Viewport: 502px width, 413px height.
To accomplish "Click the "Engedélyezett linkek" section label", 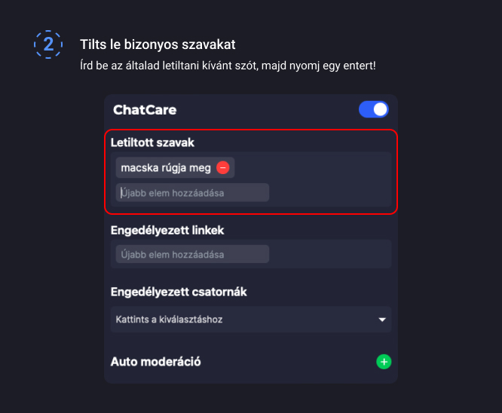I will (167, 230).
